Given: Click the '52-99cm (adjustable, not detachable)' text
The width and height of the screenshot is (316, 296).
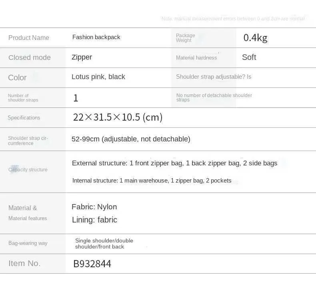Looking at the screenshot, I should pos(131,139).
